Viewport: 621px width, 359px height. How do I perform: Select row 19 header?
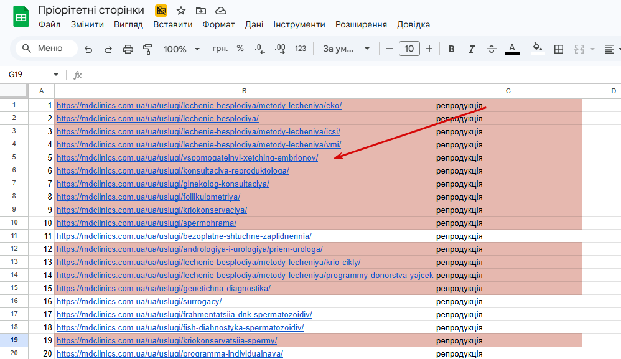pyautogui.click(x=14, y=340)
